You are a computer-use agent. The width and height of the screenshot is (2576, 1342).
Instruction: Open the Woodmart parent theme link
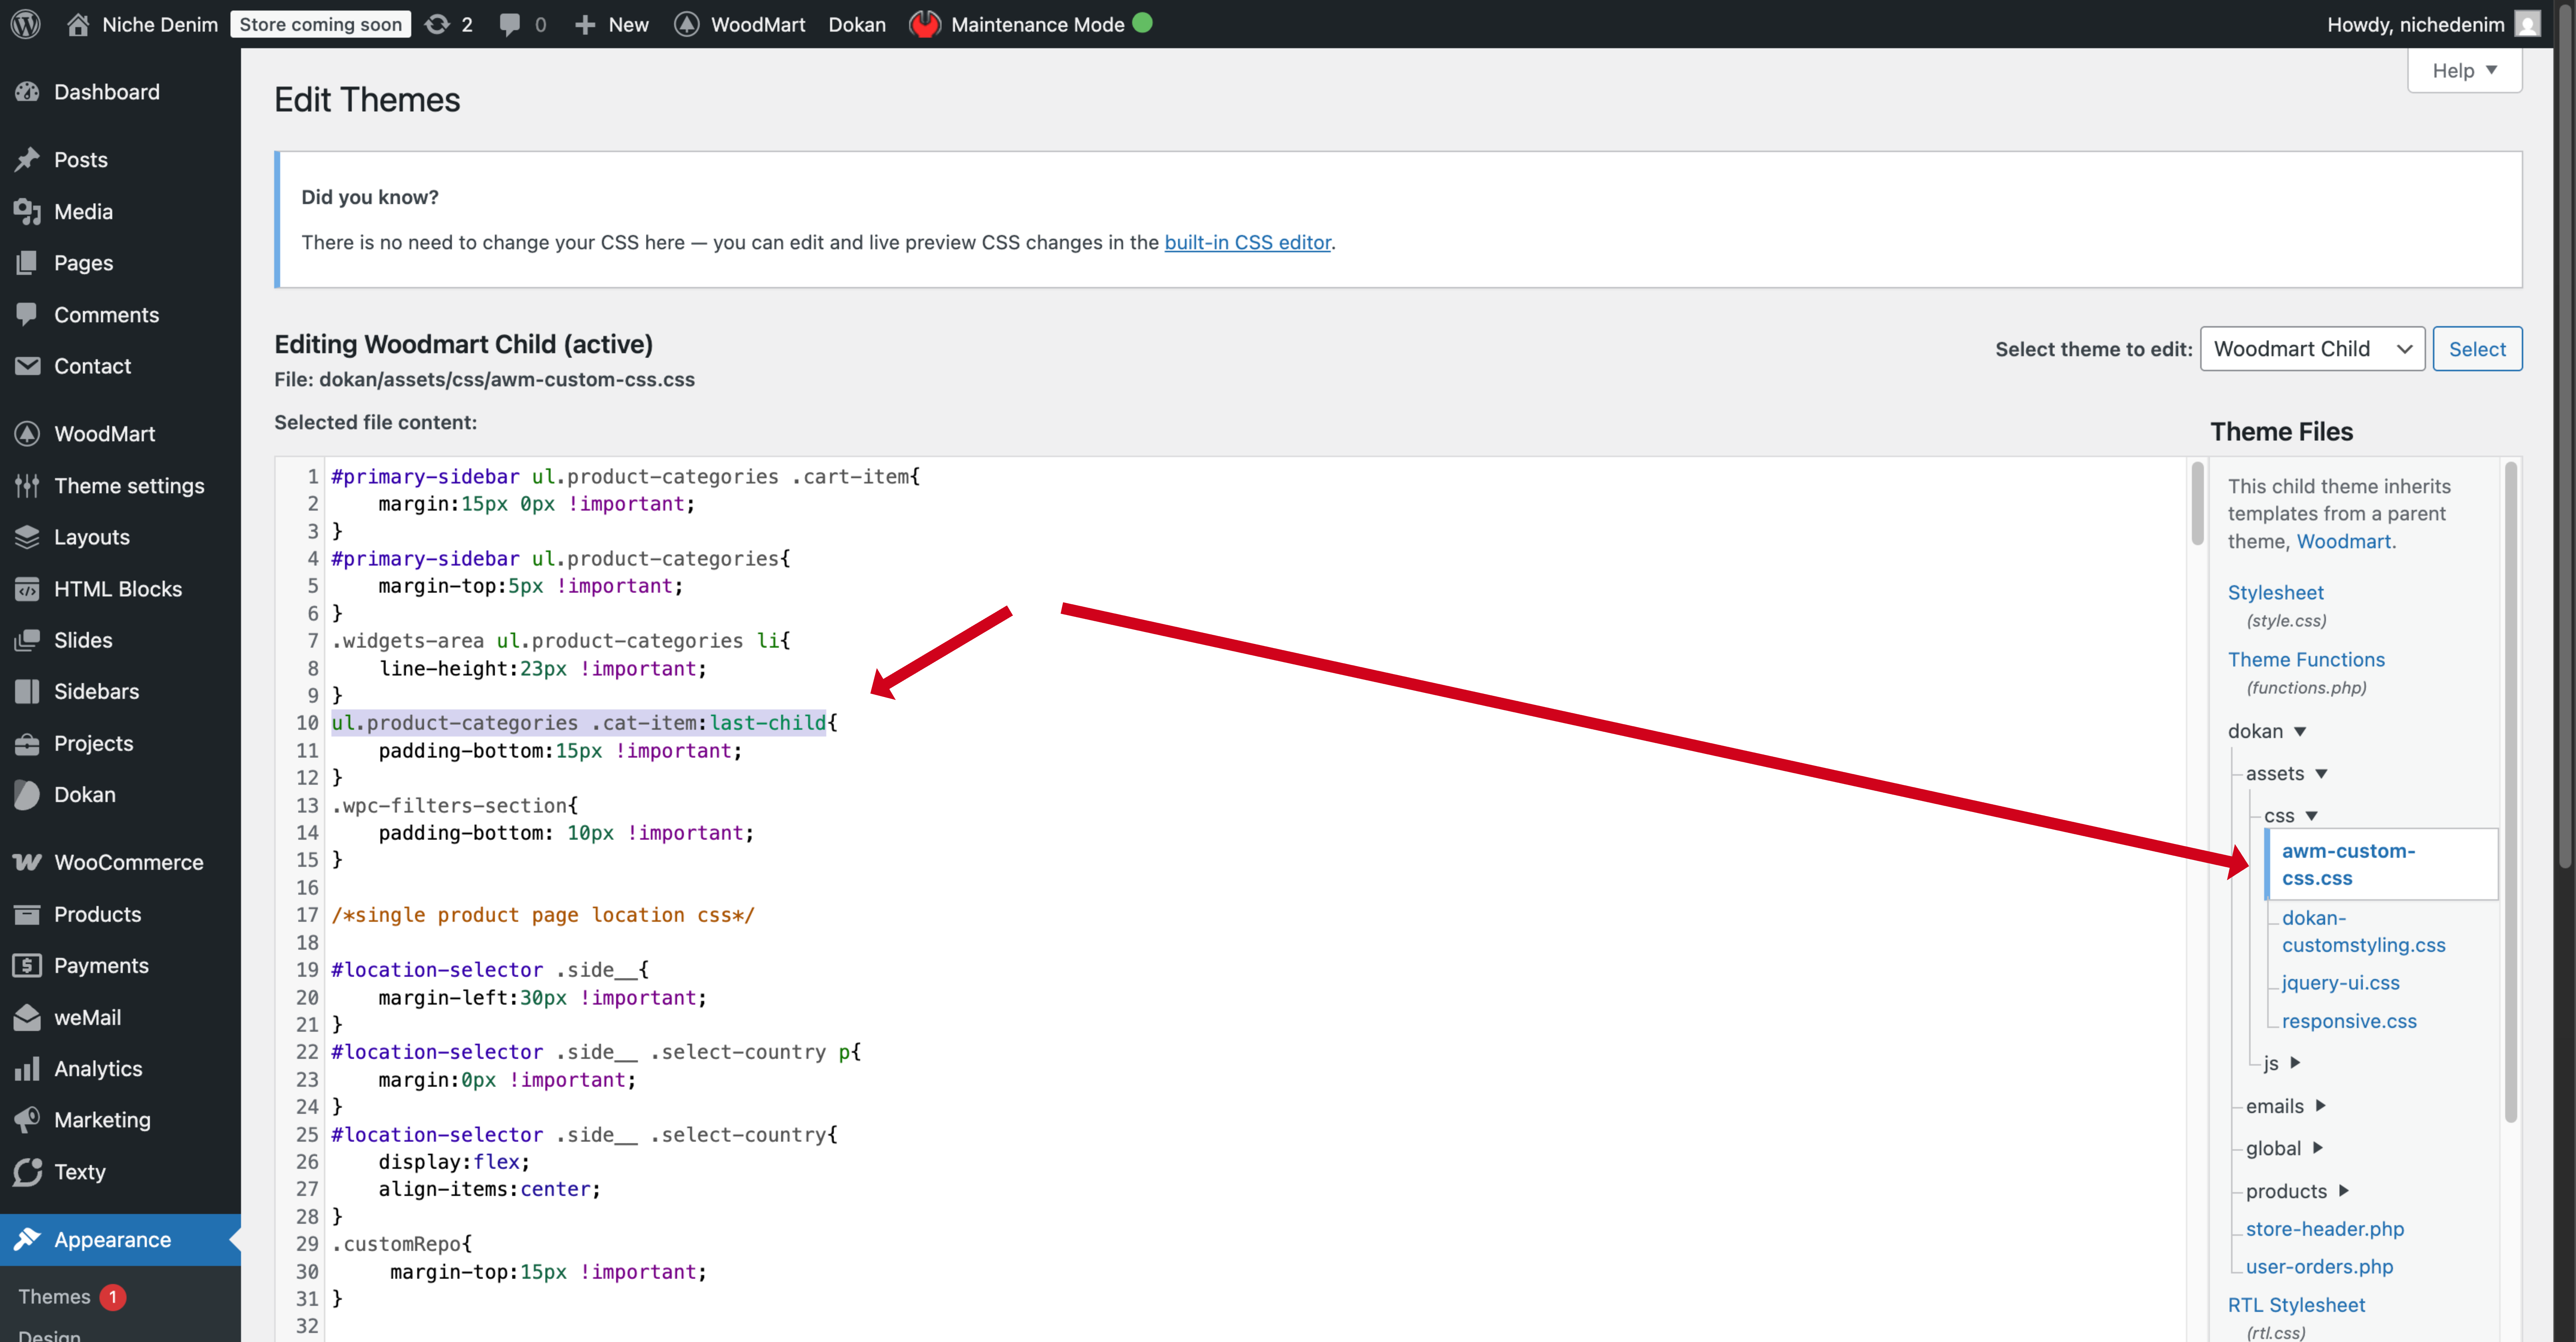[x=2344, y=541]
